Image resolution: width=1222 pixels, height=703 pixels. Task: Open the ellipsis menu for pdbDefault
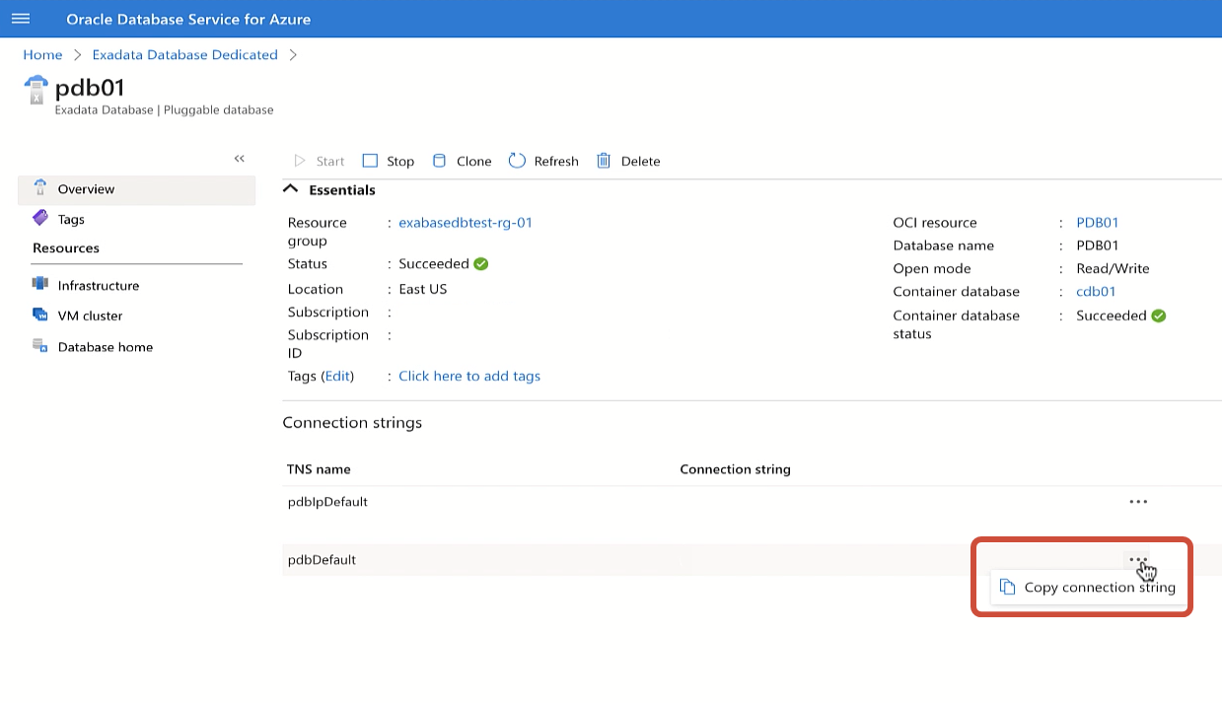click(1138, 559)
